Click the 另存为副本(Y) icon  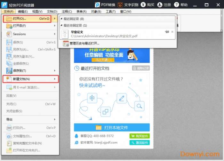[x=9, y=57]
